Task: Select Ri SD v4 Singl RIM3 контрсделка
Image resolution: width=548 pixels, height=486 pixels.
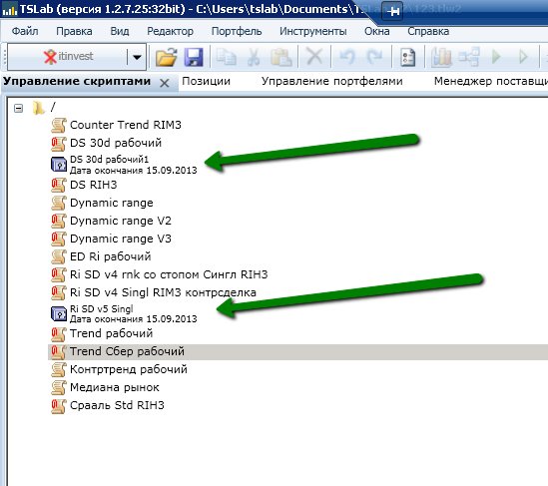Action: click(x=163, y=292)
